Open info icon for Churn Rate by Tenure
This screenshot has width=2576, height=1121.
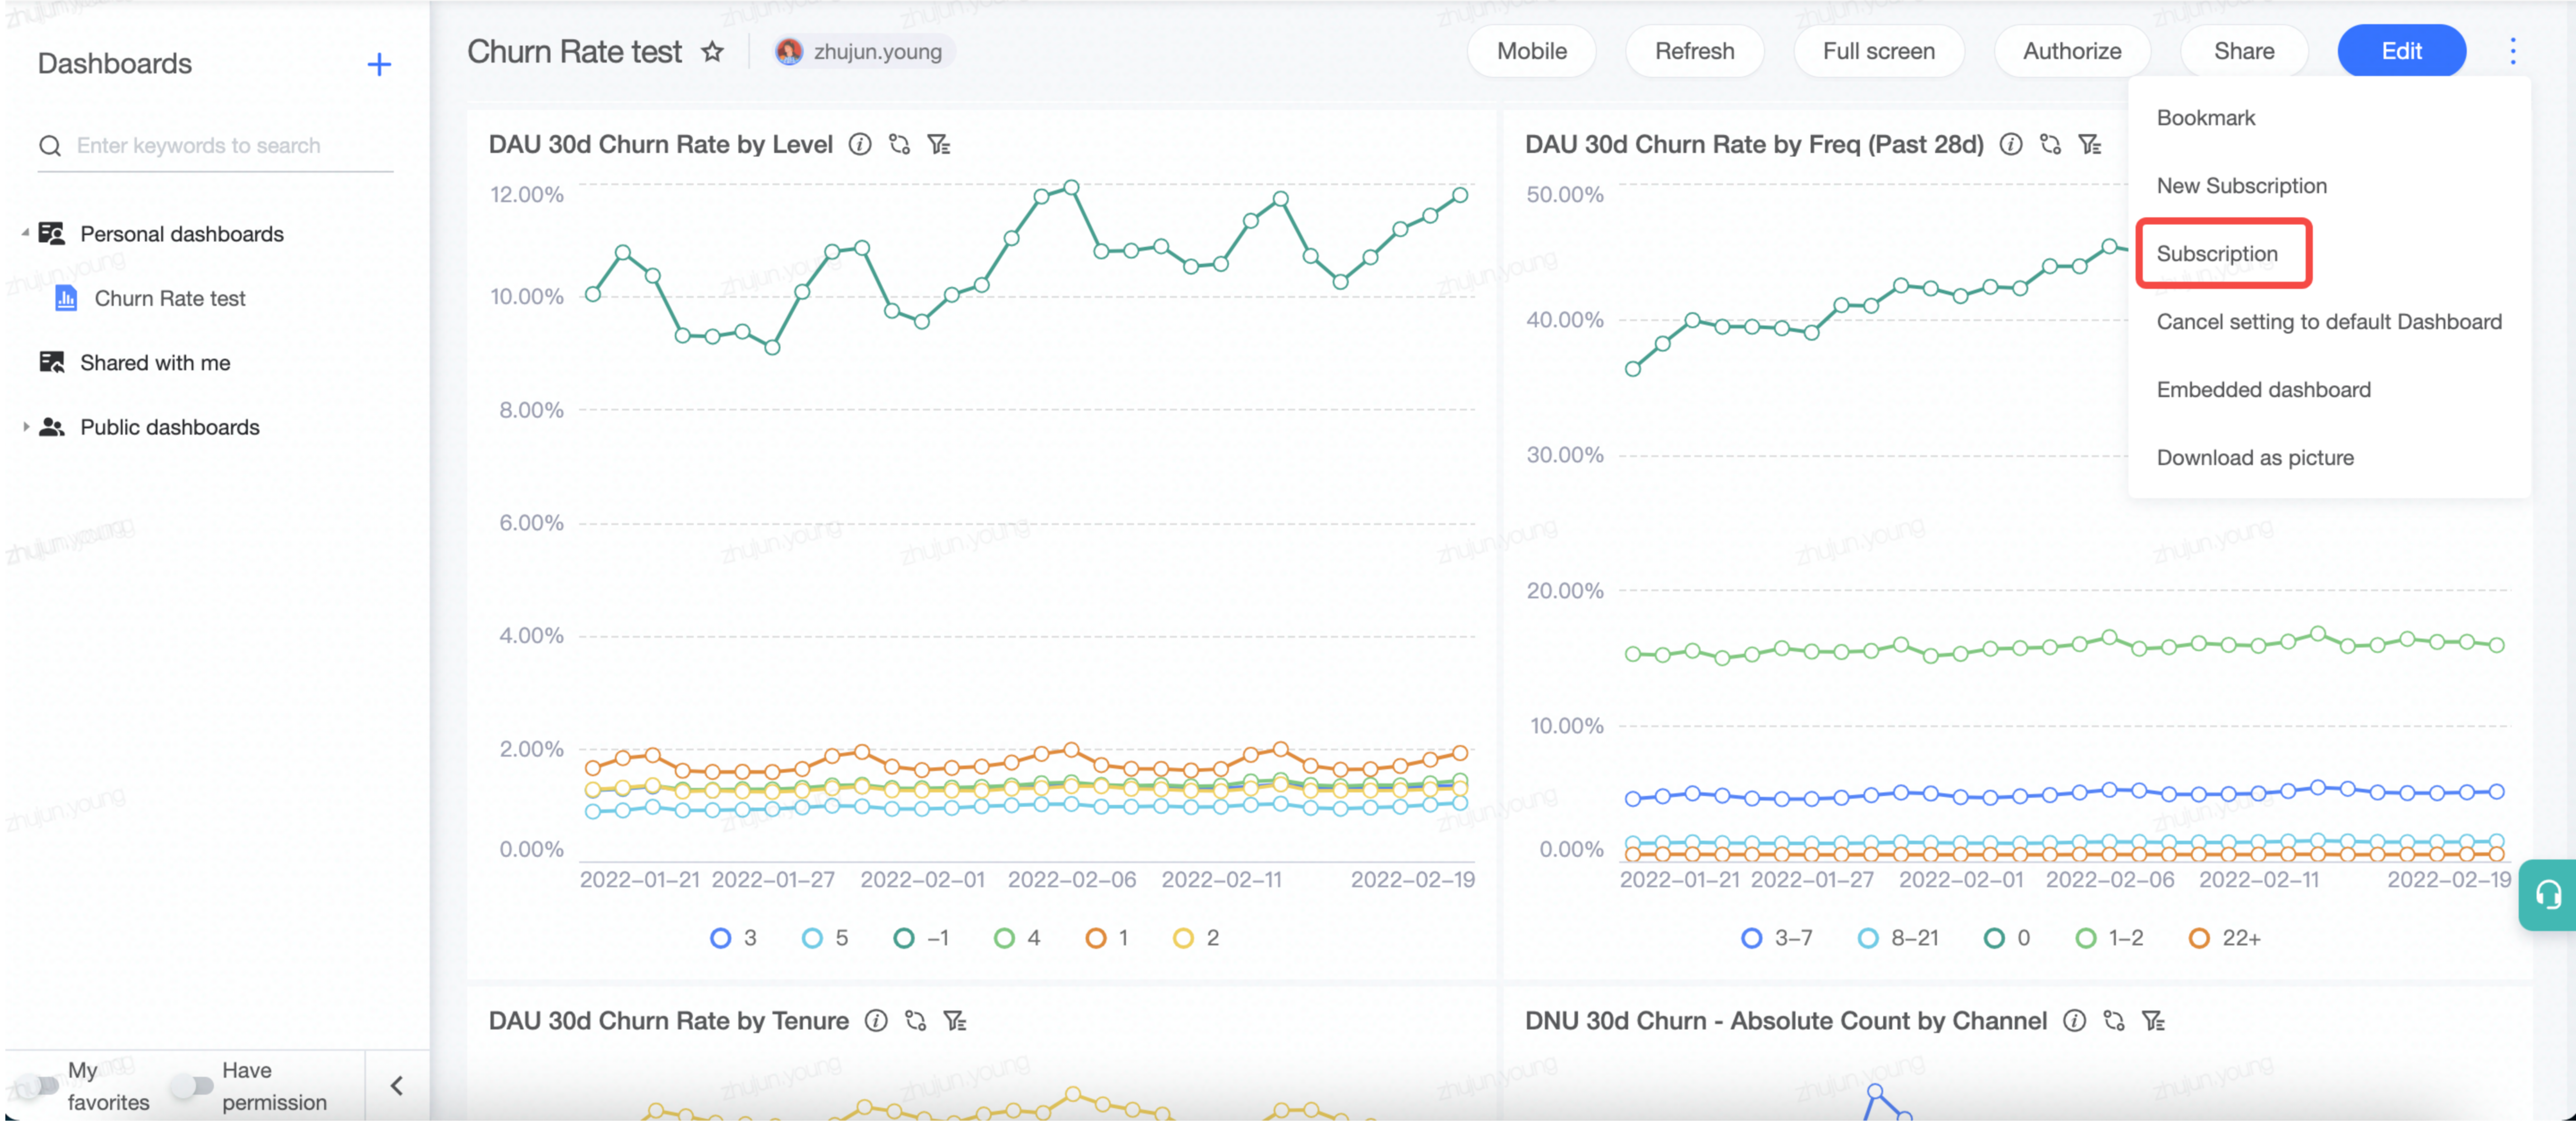tap(876, 1021)
